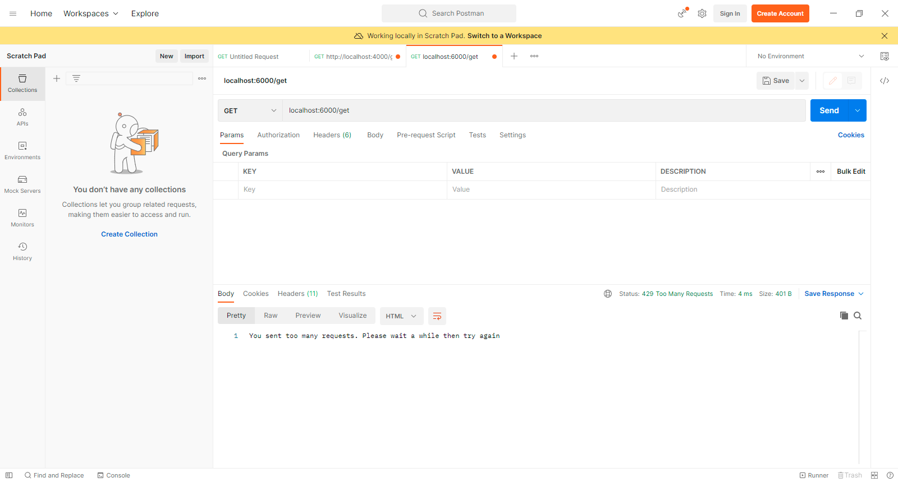Image resolution: width=898 pixels, height=482 pixels.
Task: Open the Trash
Action: (x=850, y=475)
